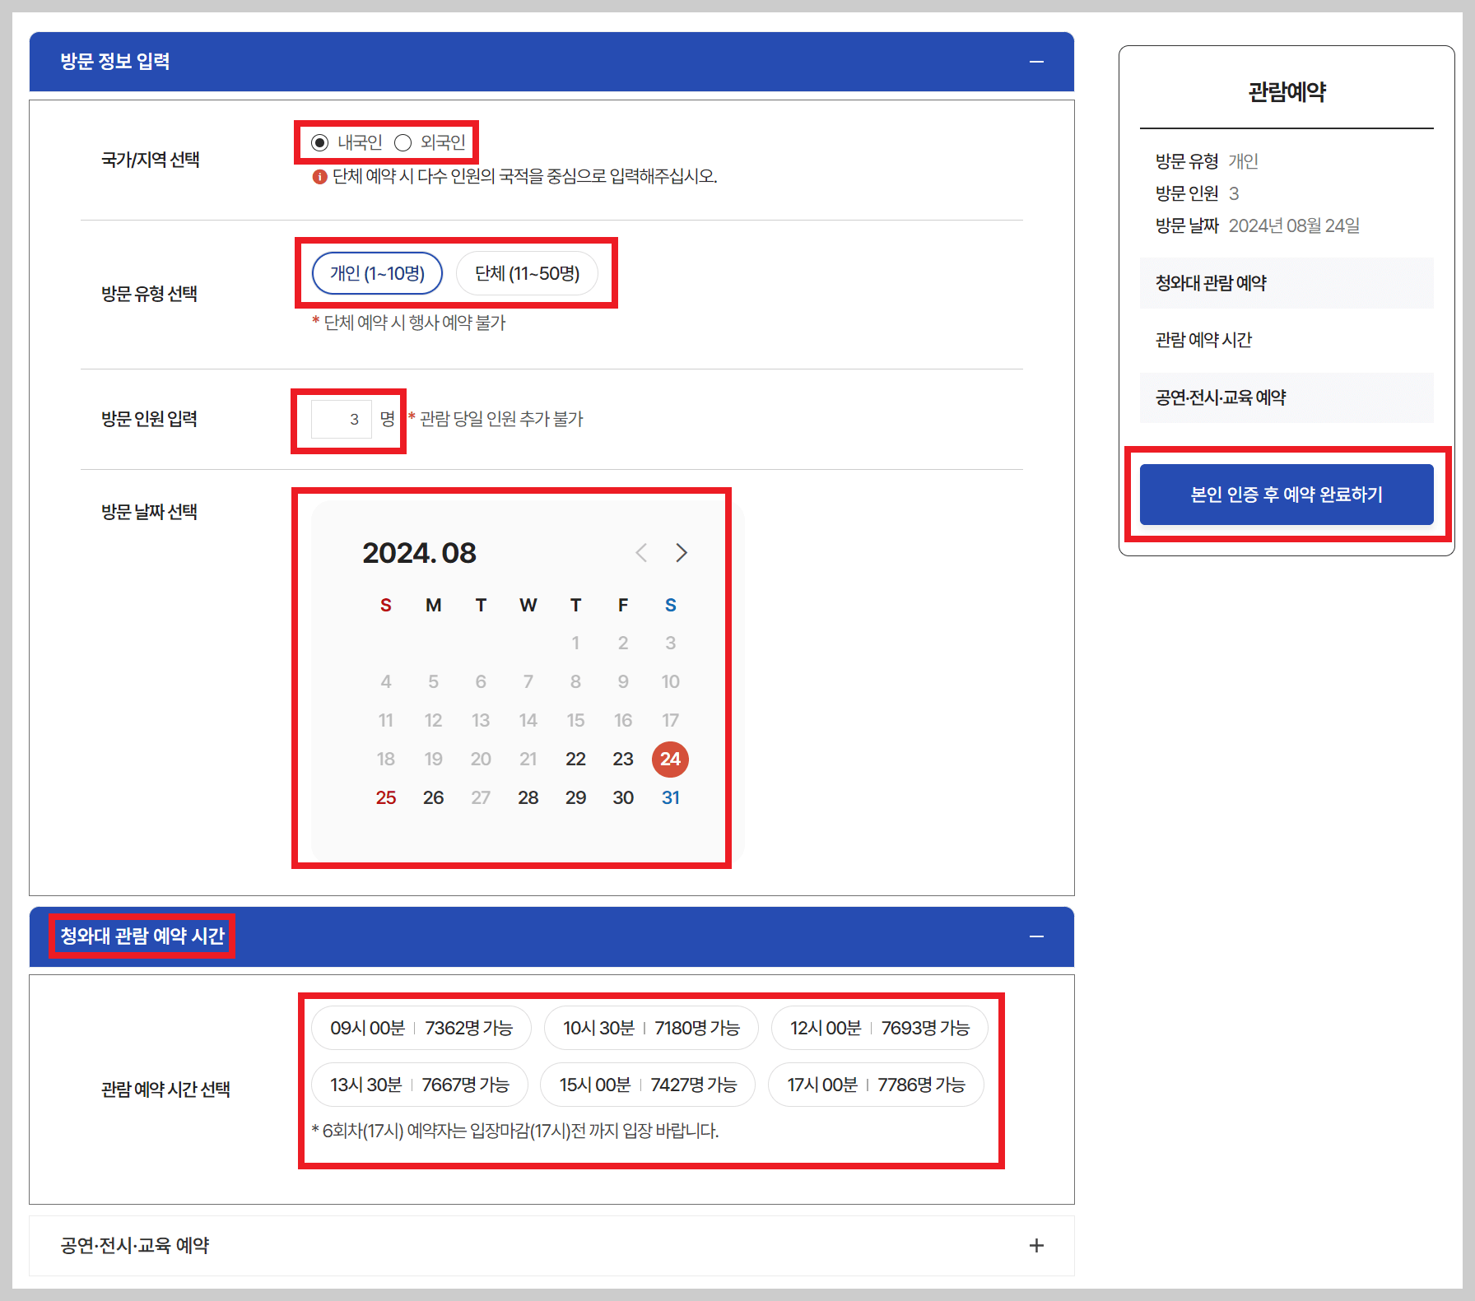Select the 내국인 radio button
This screenshot has height=1301, width=1475.
319,142
